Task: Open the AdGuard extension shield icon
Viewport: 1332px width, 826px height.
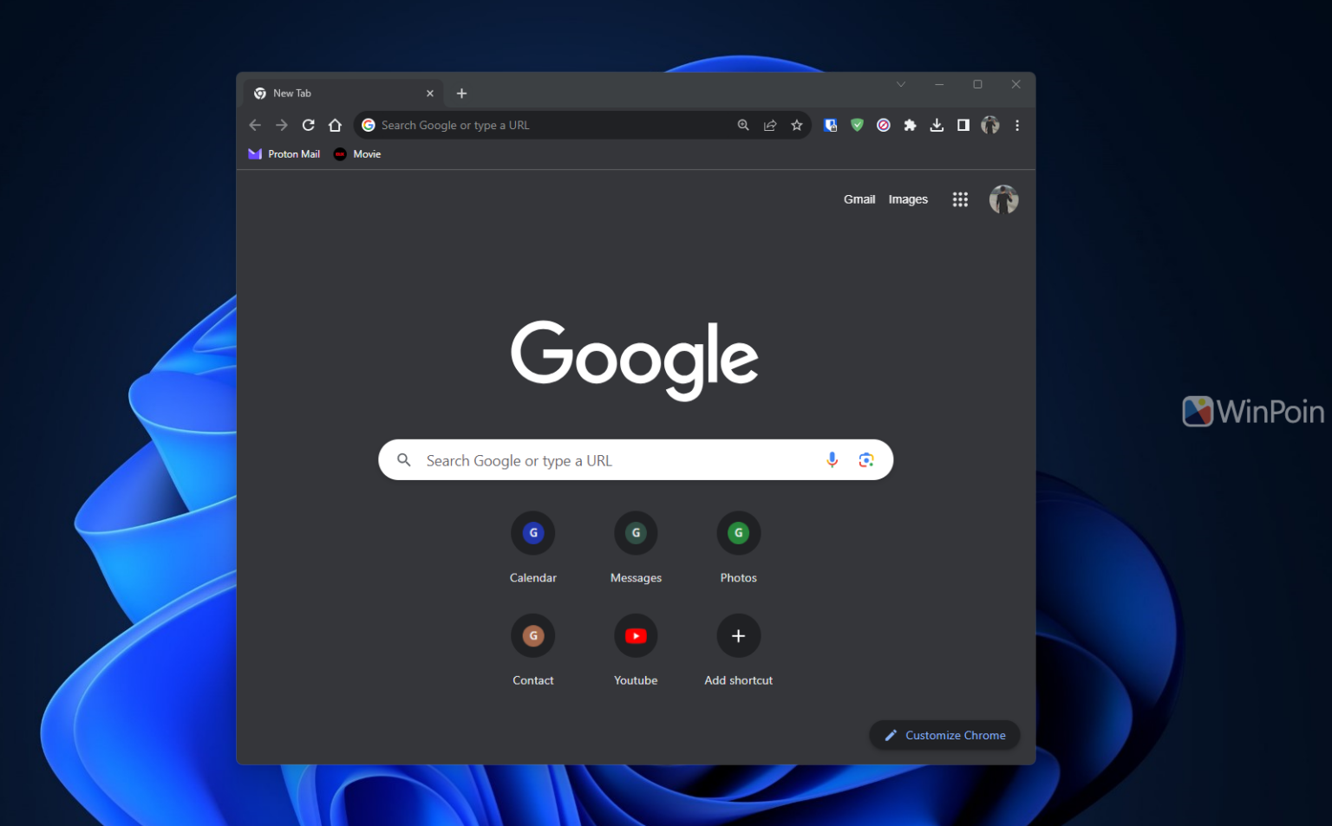Action: pyautogui.click(x=857, y=125)
